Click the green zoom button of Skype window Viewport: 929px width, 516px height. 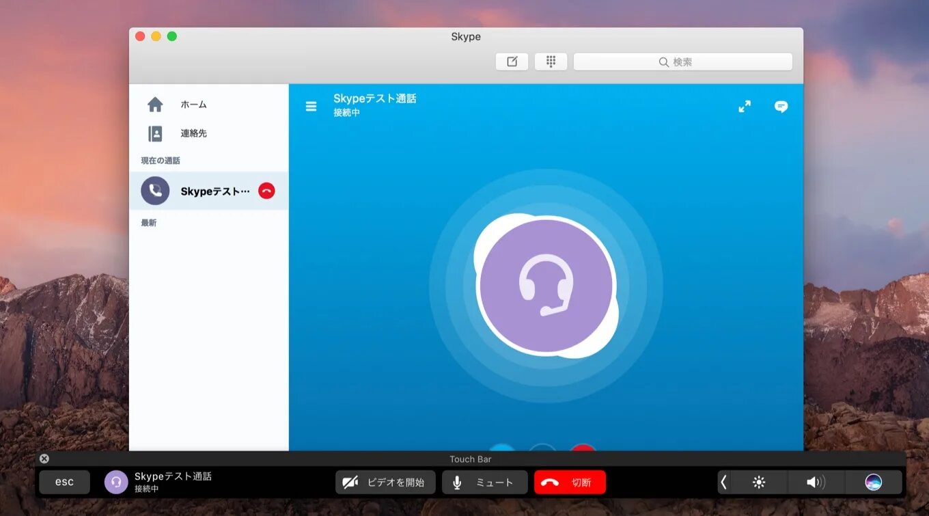point(172,36)
